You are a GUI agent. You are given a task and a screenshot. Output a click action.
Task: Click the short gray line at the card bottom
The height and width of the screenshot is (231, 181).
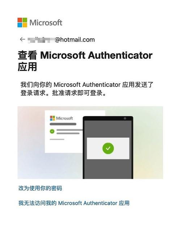pos(57,139)
